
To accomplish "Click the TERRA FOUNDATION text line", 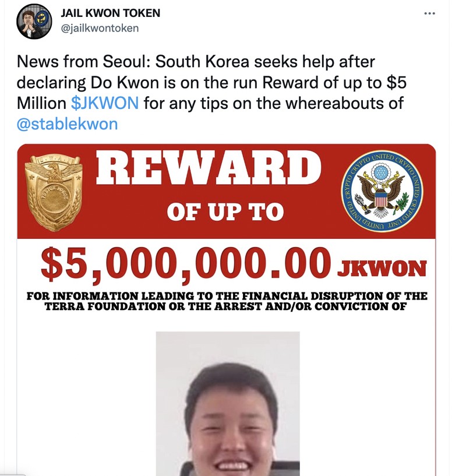I will [225, 306].
